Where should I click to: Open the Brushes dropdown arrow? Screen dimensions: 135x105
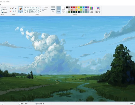21,12
